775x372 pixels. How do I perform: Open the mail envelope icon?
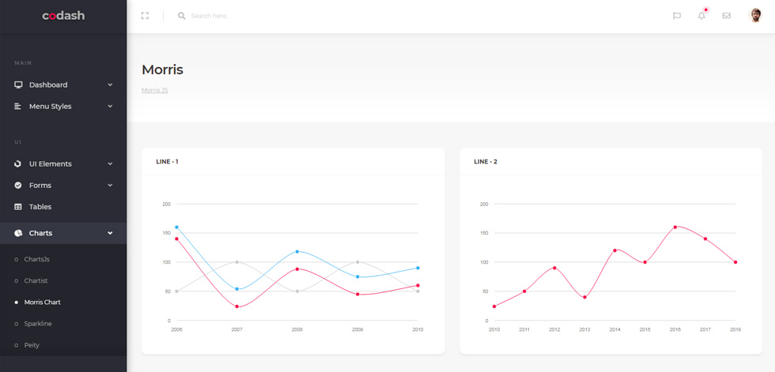click(x=726, y=16)
